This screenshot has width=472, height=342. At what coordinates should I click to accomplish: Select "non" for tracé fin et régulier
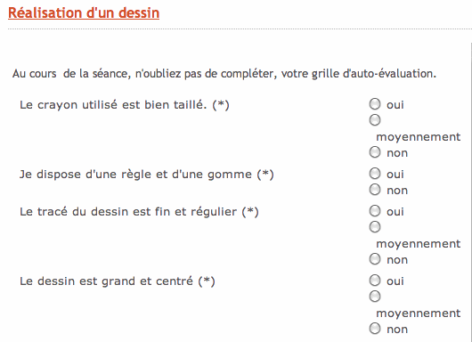coord(375,259)
